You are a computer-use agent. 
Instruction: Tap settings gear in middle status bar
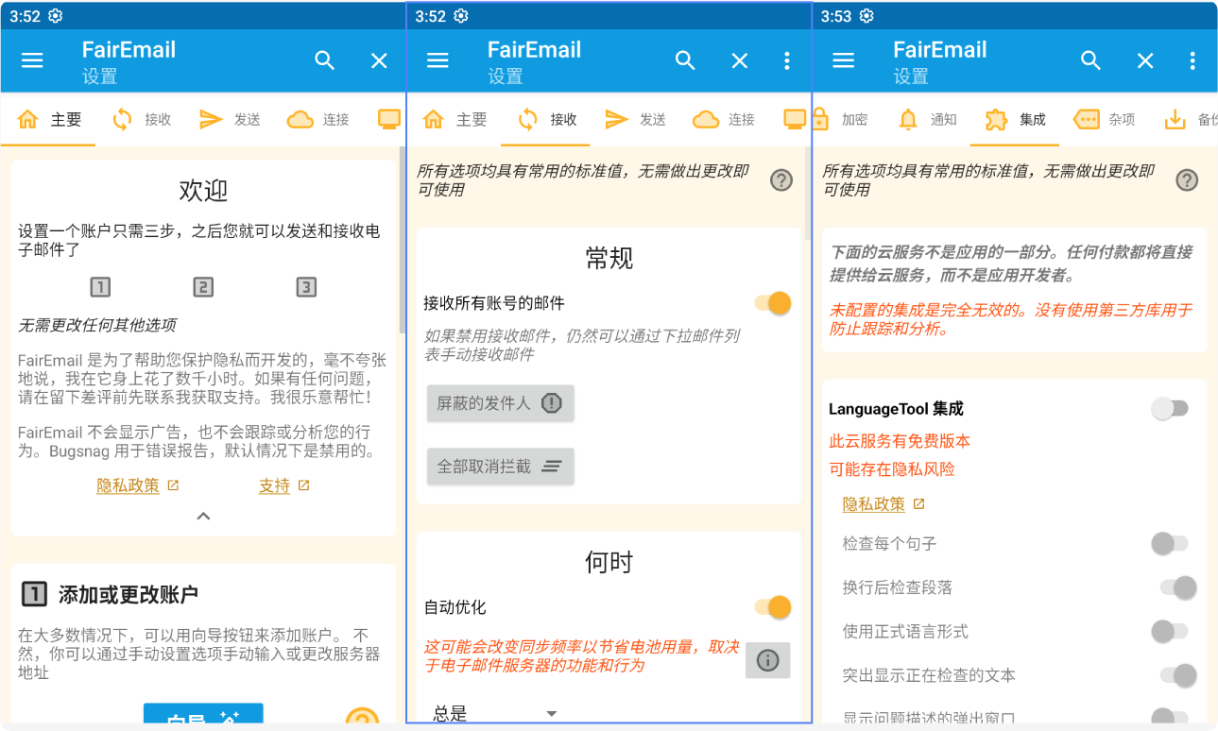tap(461, 16)
